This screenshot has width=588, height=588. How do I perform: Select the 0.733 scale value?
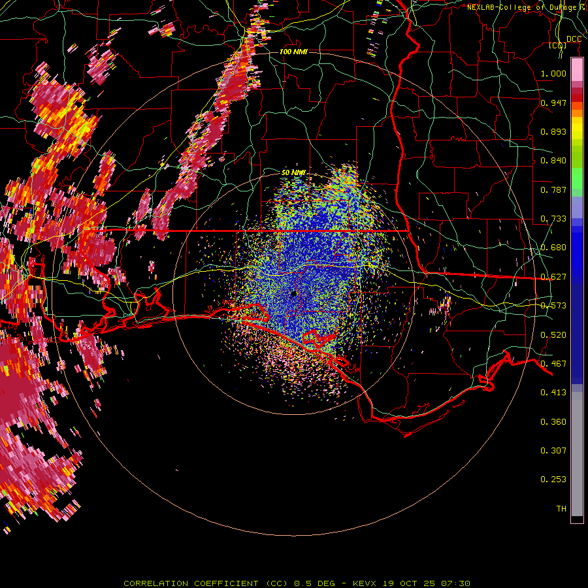(x=553, y=219)
